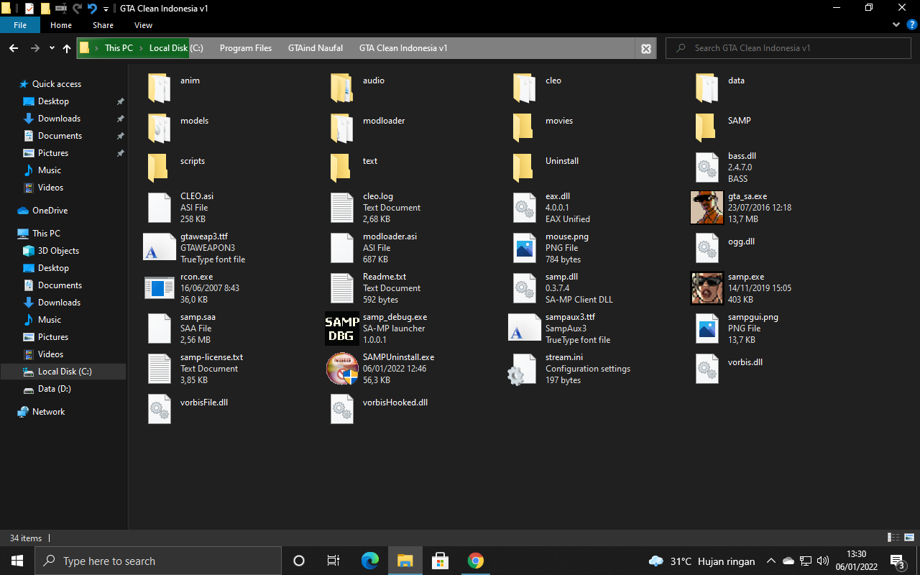
Task: Go back with the Back arrow
Action: 14,48
